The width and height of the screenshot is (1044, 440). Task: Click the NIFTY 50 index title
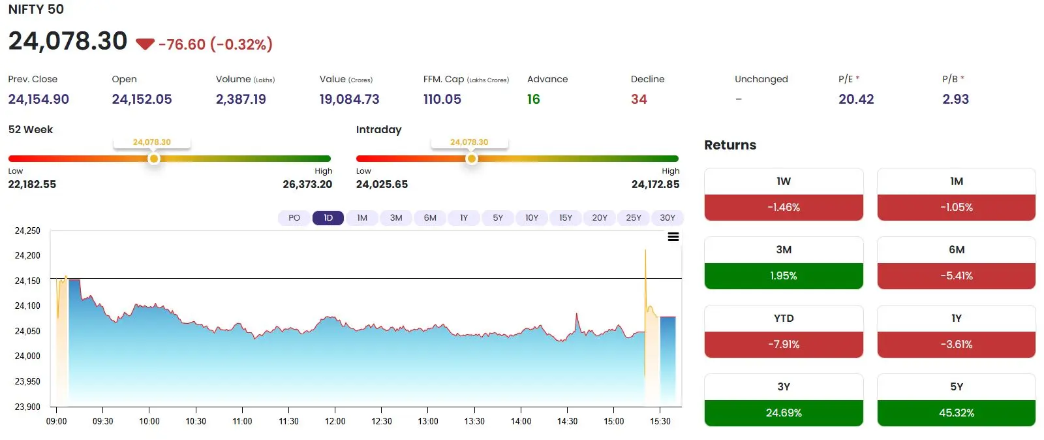(x=36, y=10)
